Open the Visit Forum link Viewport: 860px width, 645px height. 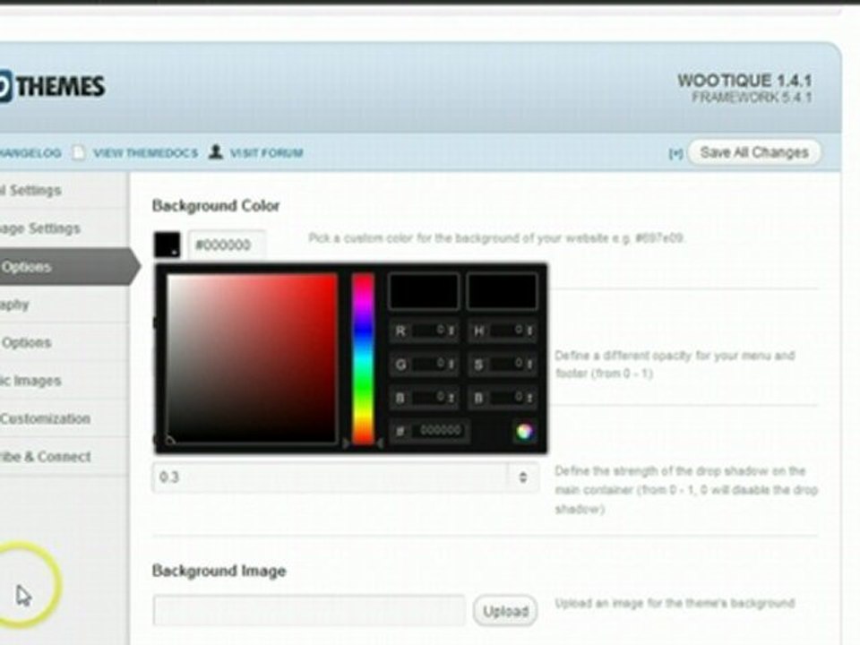pyautogui.click(x=266, y=153)
